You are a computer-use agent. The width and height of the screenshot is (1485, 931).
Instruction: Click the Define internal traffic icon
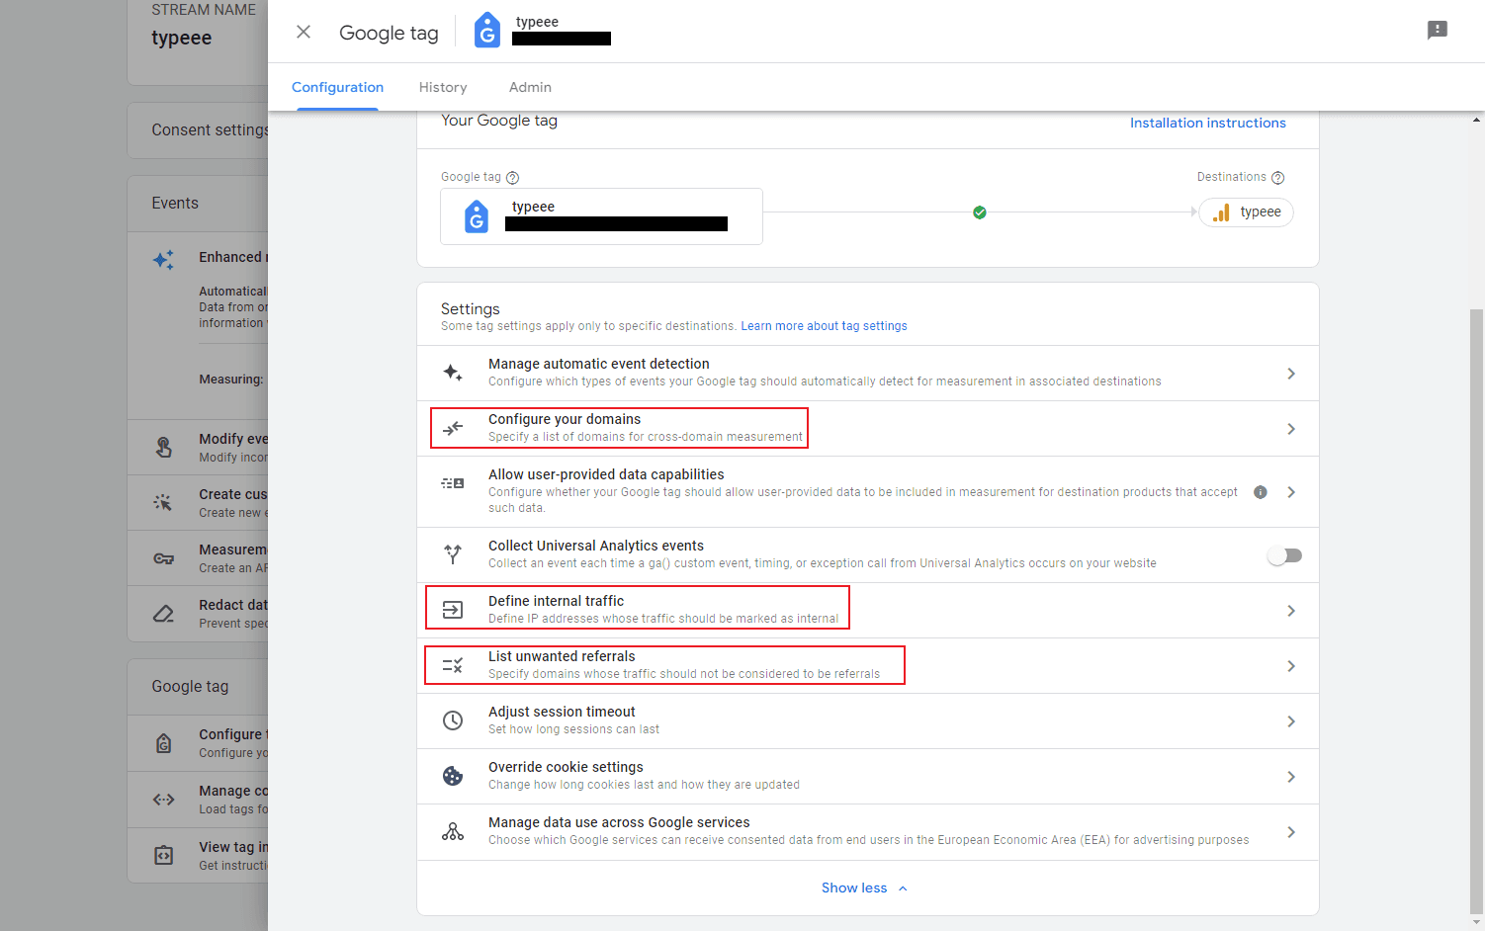point(453,610)
